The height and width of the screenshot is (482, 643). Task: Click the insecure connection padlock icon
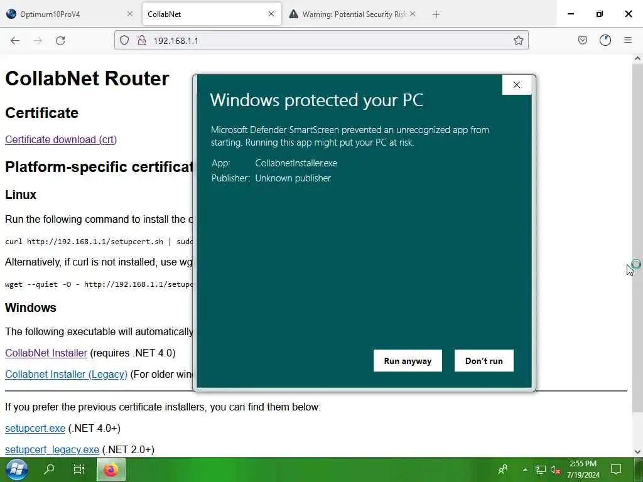[x=142, y=40]
